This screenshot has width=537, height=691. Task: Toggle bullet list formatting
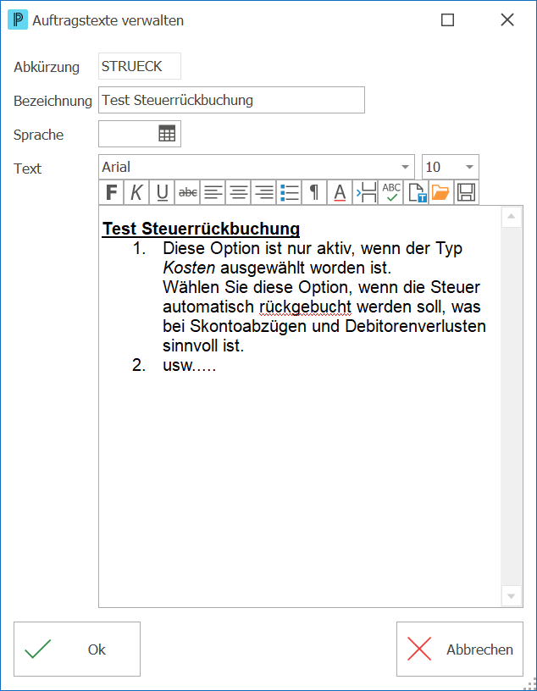(x=289, y=192)
